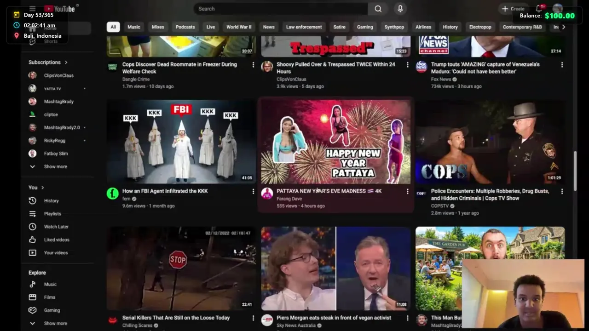Select the Live filter chip
This screenshot has width=589, height=331.
(x=211, y=27)
